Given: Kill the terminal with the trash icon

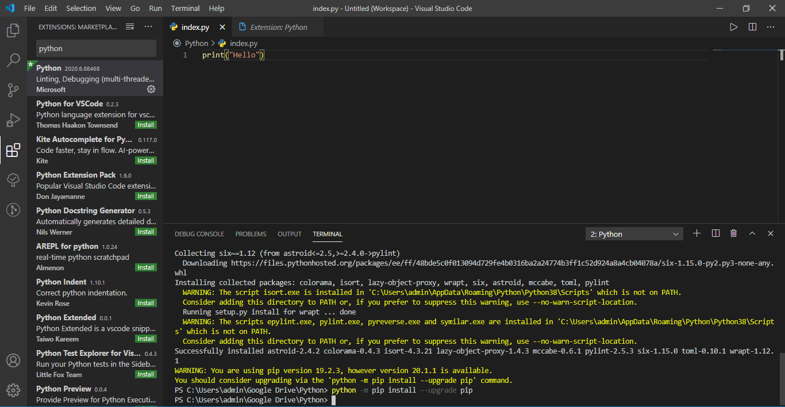Looking at the screenshot, I should click(x=733, y=233).
